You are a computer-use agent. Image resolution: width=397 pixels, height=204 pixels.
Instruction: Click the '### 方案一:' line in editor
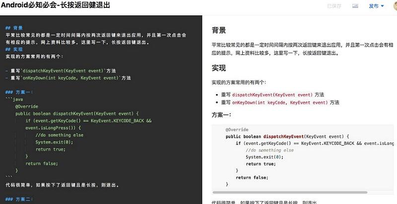click(19, 92)
